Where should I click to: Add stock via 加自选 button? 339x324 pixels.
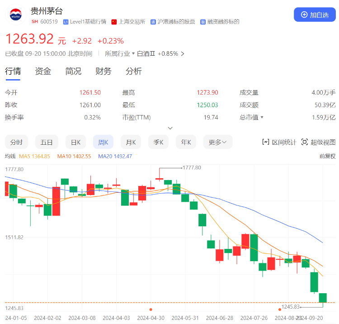(315, 14)
